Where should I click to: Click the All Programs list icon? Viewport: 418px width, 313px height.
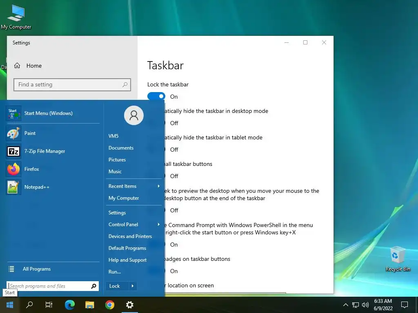[x=11, y=269]
